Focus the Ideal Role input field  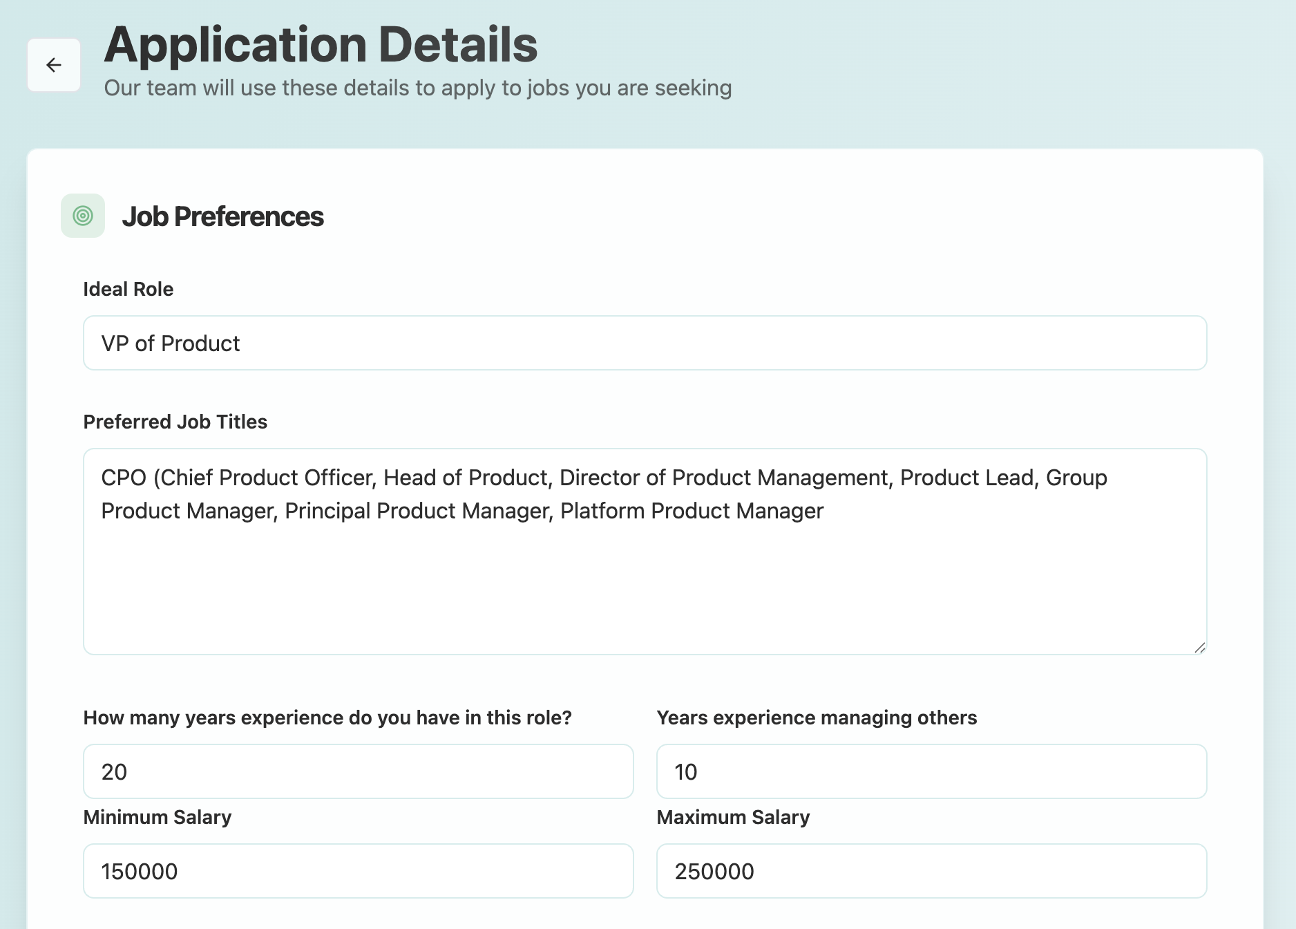click(645, 343)
